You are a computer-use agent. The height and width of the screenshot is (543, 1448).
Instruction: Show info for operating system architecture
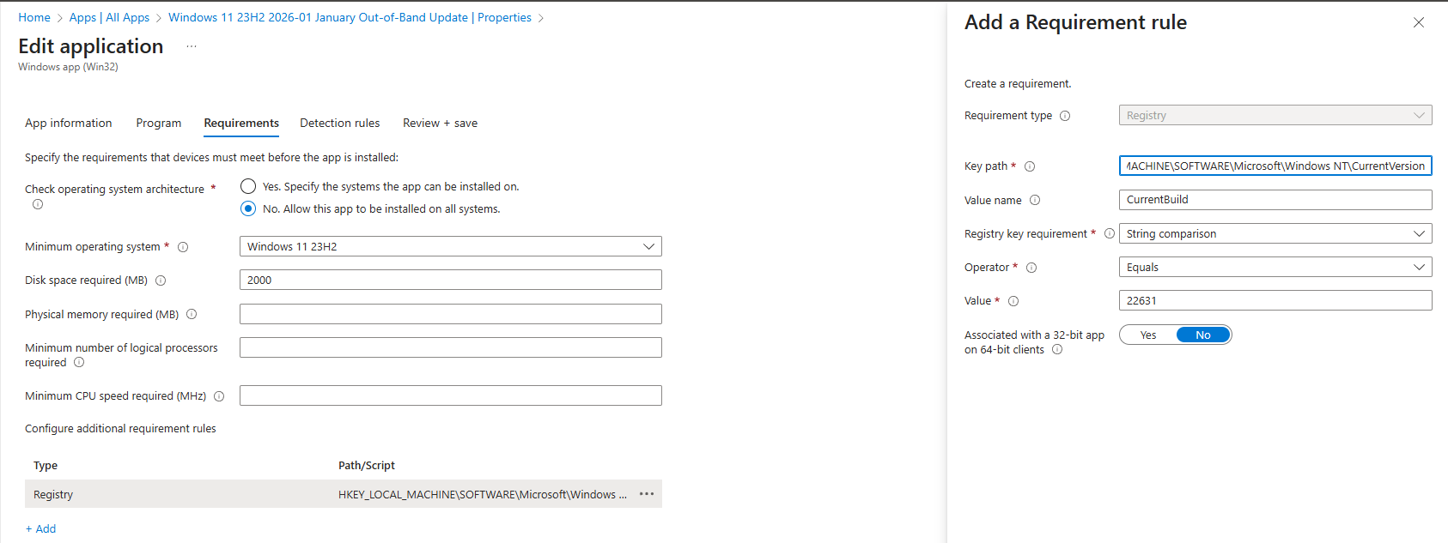pyautogui.click(x=38, y=204)
